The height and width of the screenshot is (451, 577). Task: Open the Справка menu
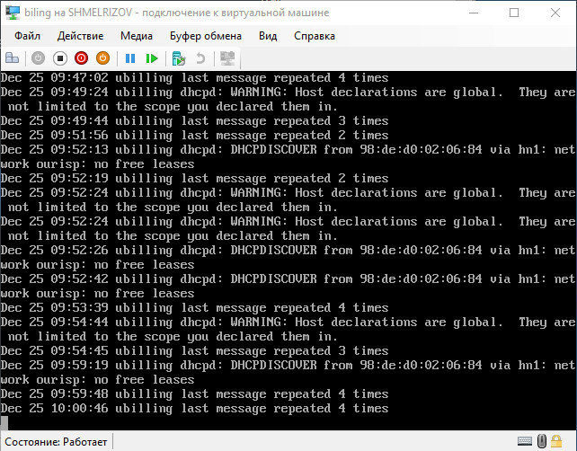314,36
